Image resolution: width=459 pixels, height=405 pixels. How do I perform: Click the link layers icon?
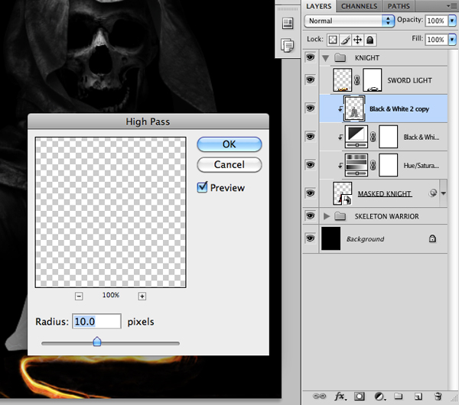pyautogui.click(x=320, y=397)
